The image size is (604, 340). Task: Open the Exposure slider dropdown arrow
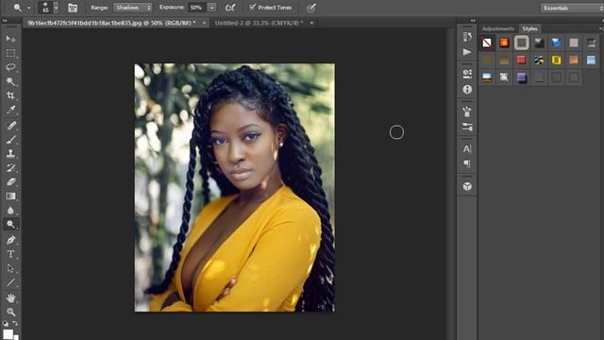point(211,8)
